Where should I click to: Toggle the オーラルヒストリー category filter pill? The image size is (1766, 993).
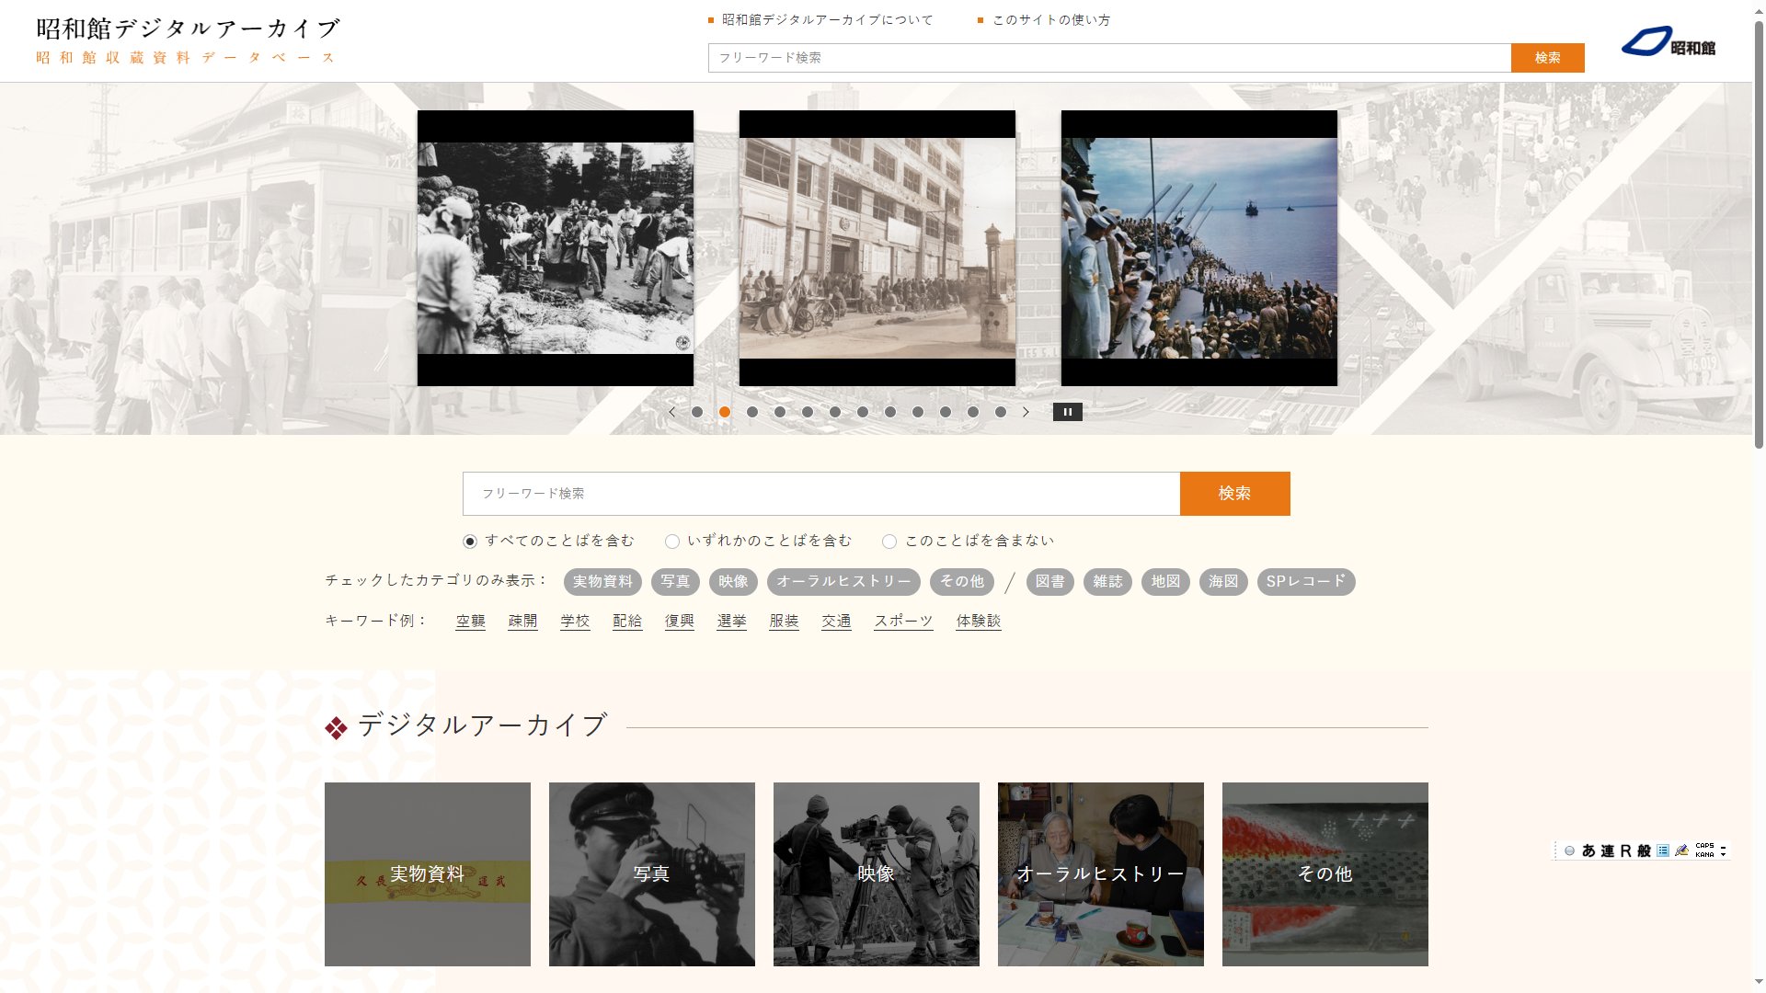pyautogui.click(x=843, y=582)
